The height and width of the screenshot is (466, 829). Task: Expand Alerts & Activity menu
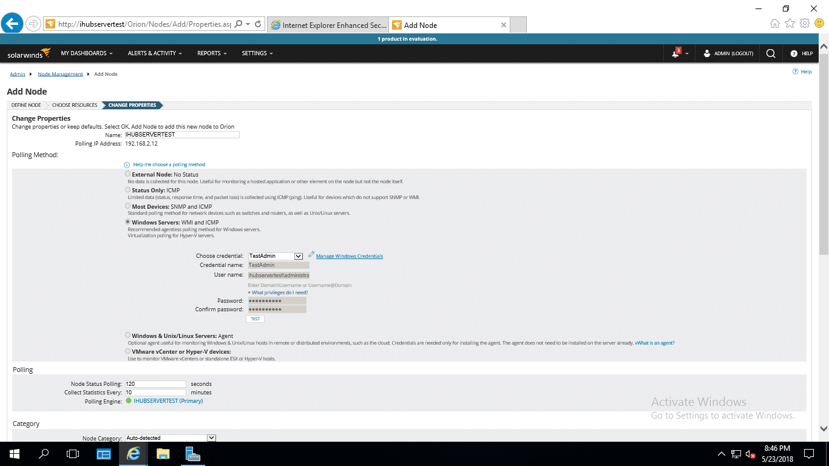(x=155, y=53)
